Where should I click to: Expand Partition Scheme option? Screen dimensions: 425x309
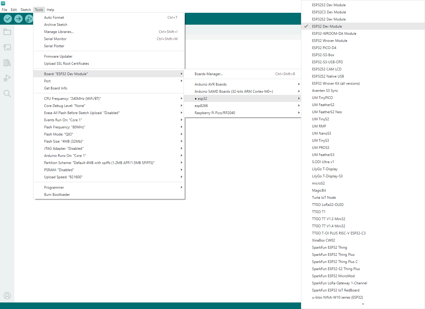coord(109,163)
